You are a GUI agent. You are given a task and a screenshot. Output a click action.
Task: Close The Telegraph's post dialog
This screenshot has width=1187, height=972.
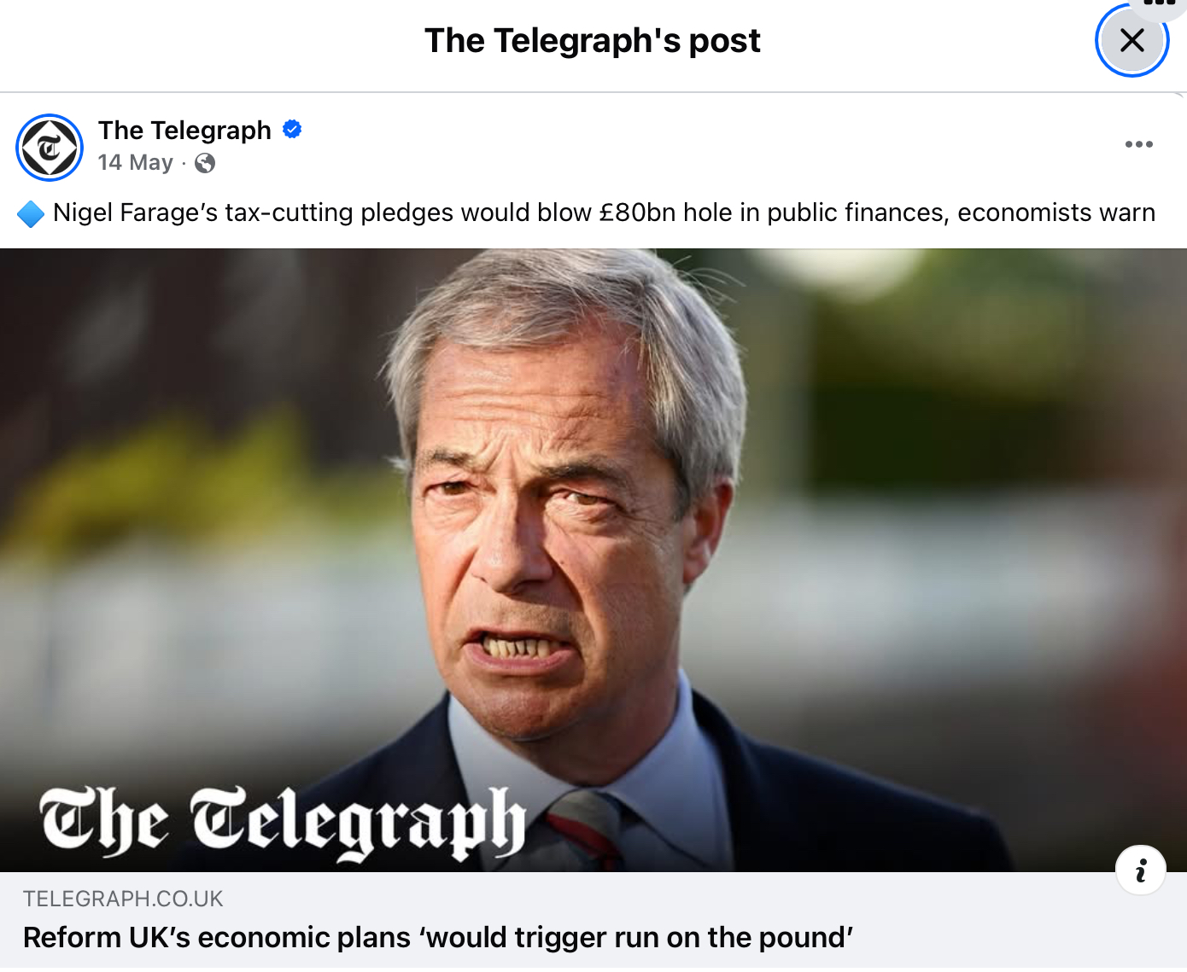pos(1131,40)
